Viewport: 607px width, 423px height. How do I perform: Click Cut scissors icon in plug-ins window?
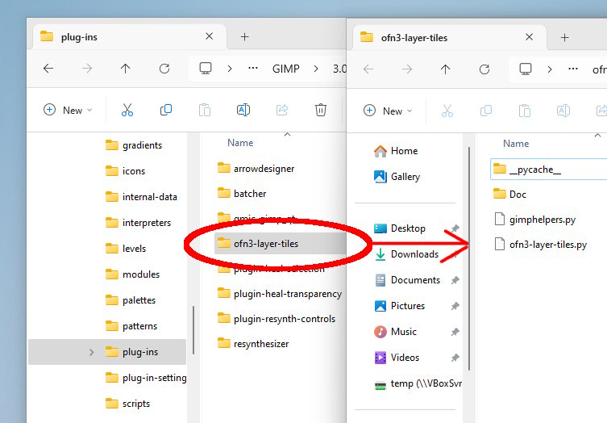[127, 110]
